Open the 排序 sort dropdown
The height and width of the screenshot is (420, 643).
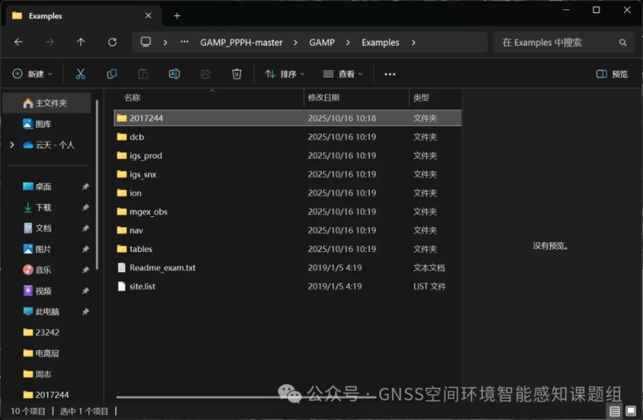[x=284, y=74]
